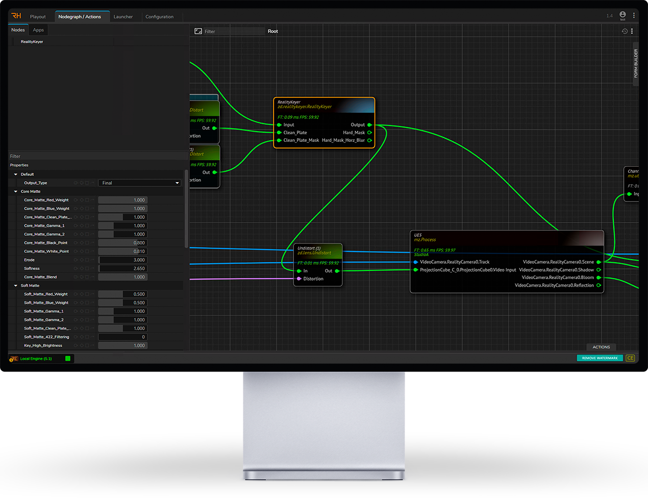Toggle the keyframe diamond for Soft_Matte_422_Filtering
Image resolution: width=648 pixels, height=498 pixels.
point(82,337)
